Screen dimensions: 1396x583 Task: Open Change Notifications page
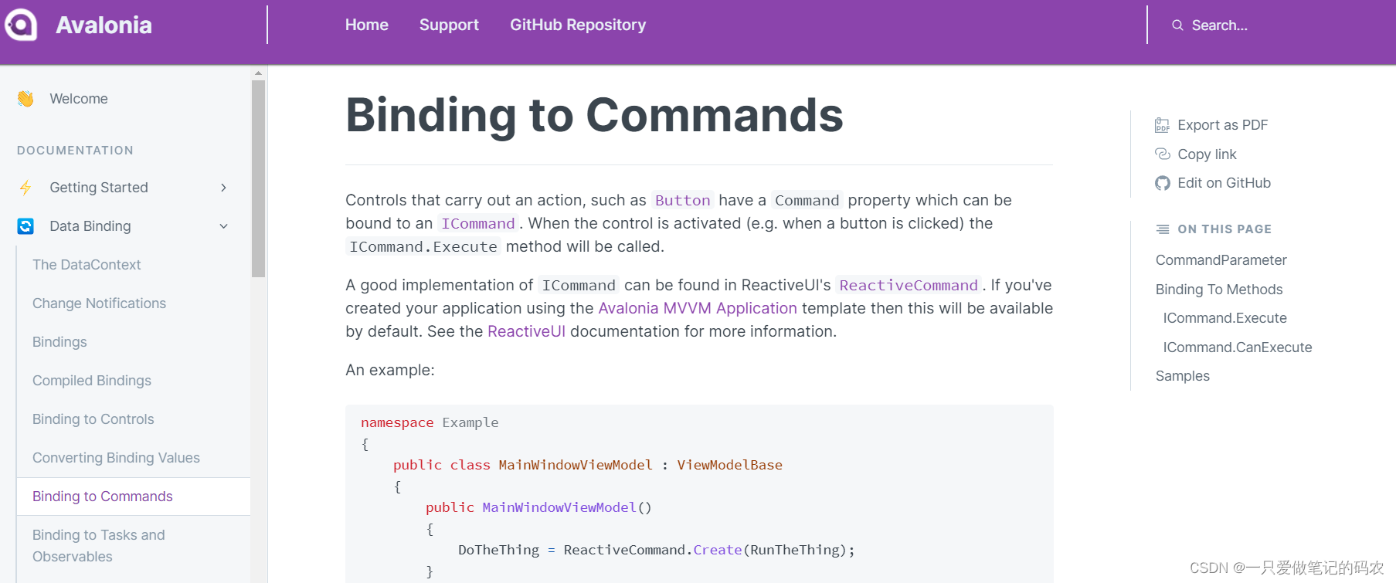99,303
